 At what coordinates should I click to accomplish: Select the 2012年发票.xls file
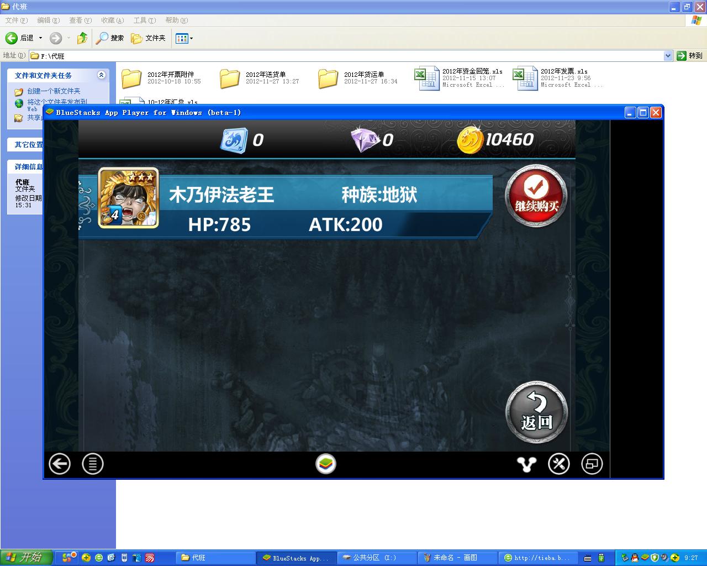tap(558, 78)
